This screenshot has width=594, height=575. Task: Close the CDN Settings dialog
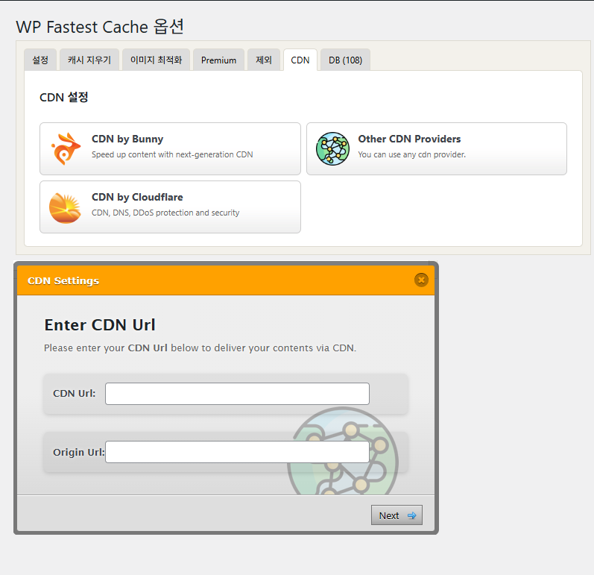(421, 280)
